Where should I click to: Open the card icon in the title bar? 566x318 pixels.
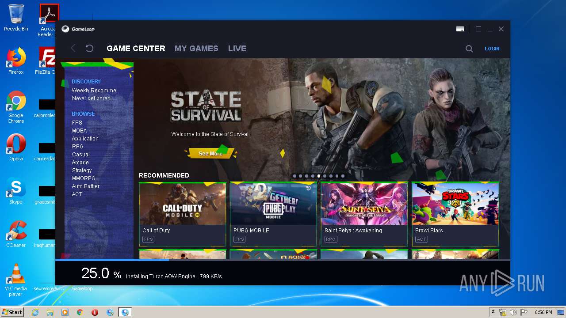460,29
